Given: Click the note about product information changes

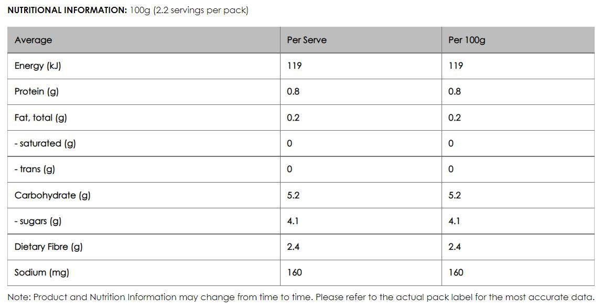Looking at the screenshot, I should pyautogui.click(x=300, y=297).
